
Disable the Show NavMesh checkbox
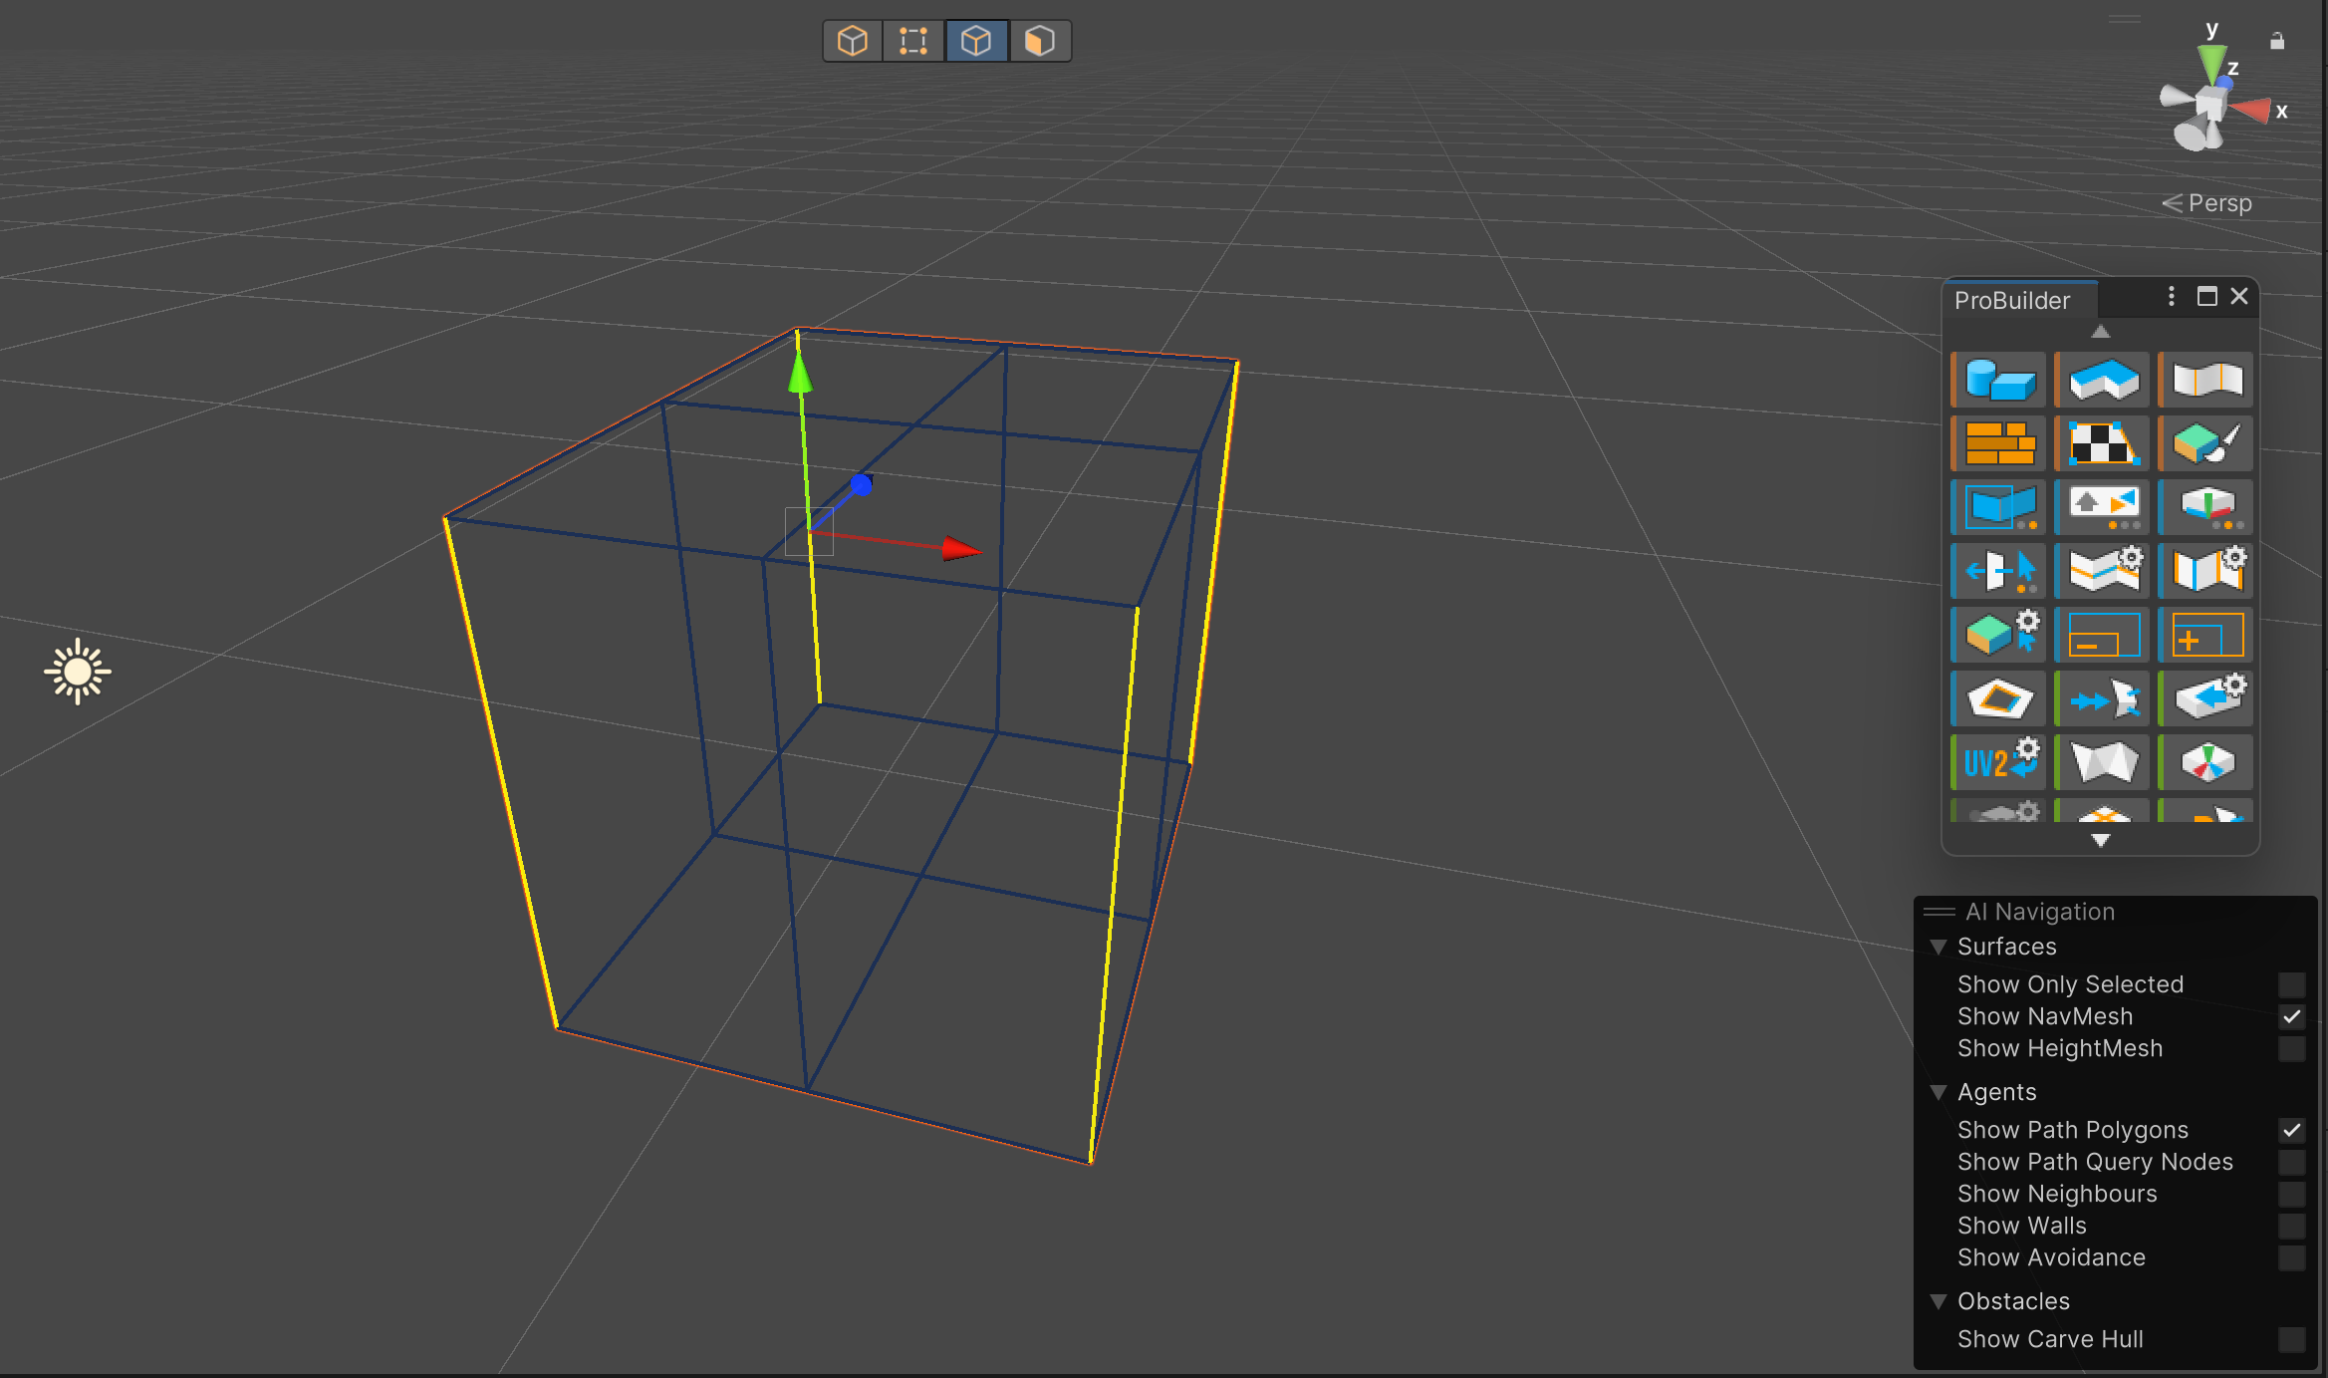(x=2292, y=1016)
